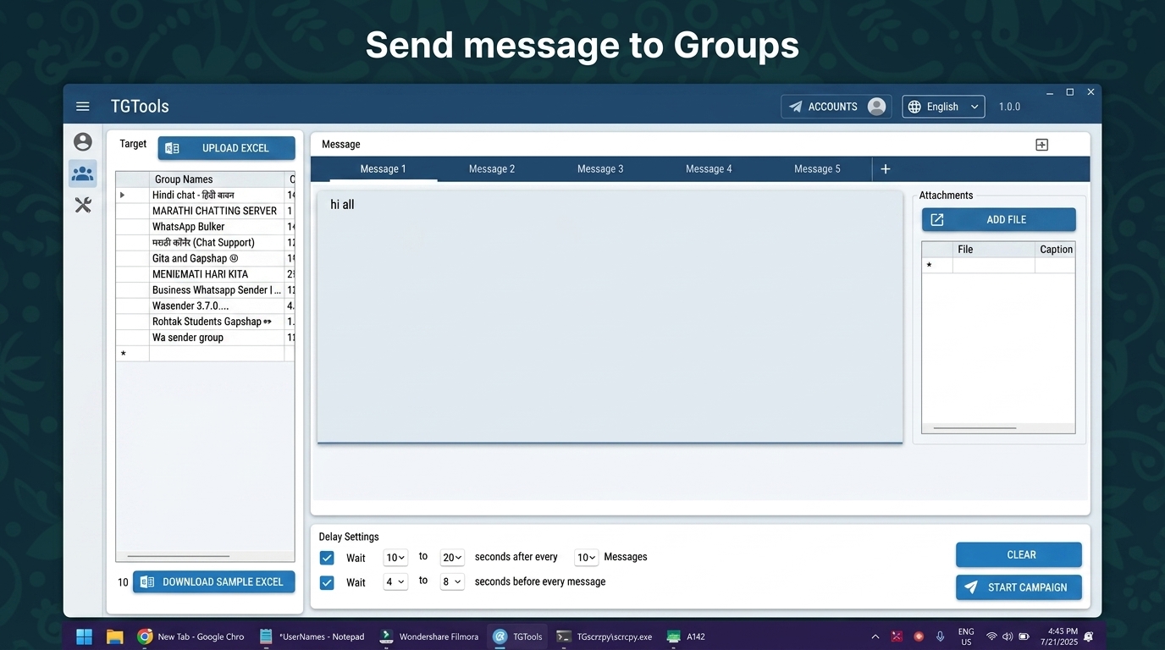Select the single user profile sidebar icon
The width and height of the screenshot is (1165, 650).
point(82,142)
